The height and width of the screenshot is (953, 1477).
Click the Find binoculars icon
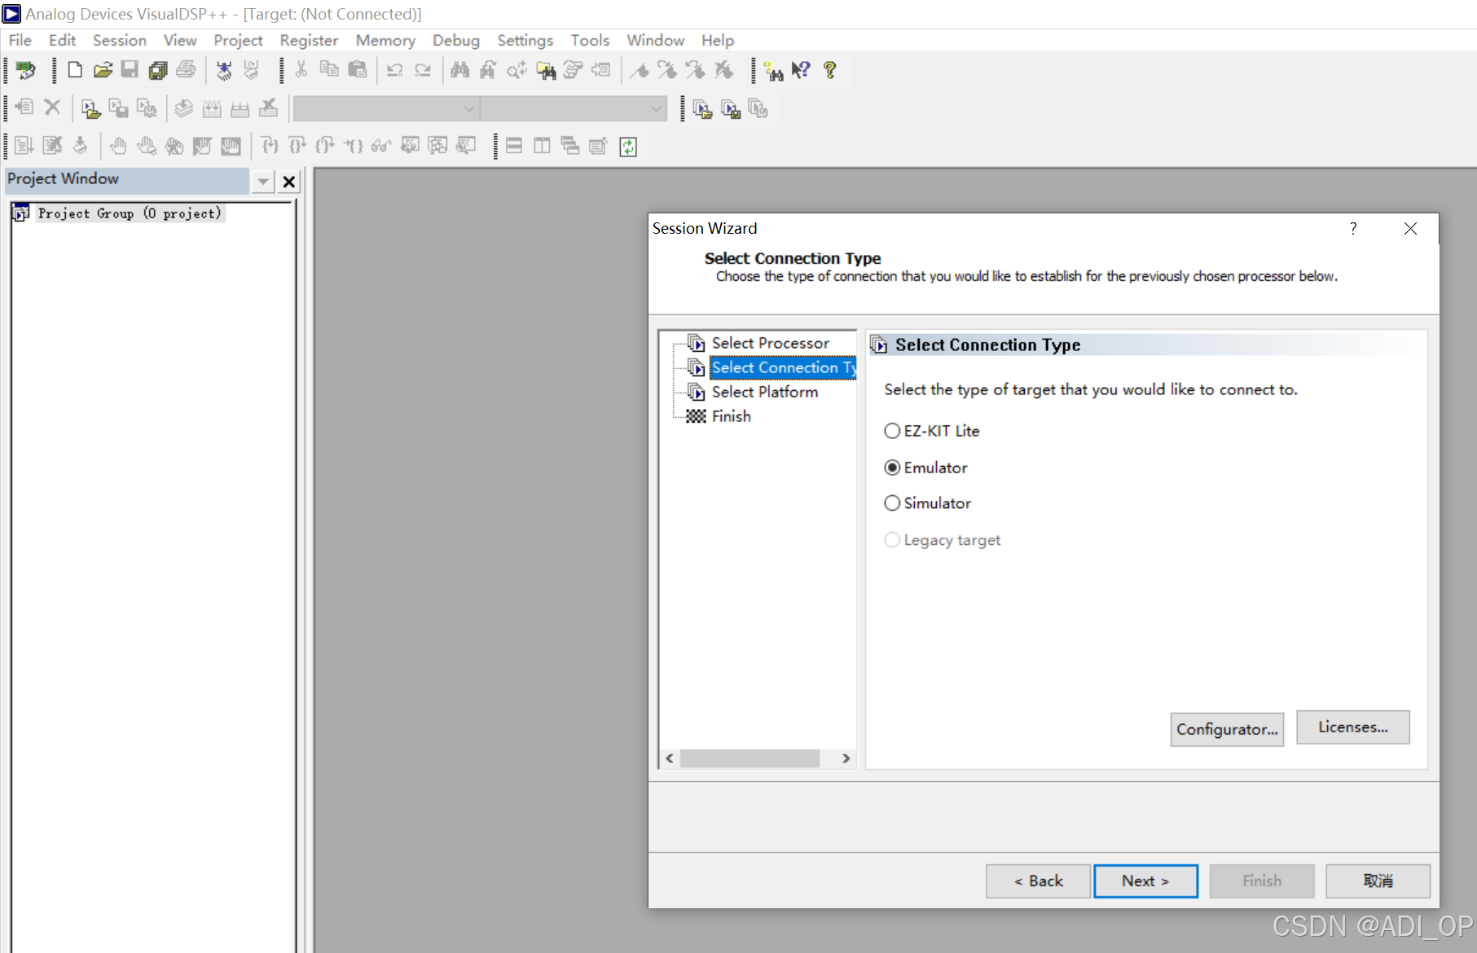[460, 70]
